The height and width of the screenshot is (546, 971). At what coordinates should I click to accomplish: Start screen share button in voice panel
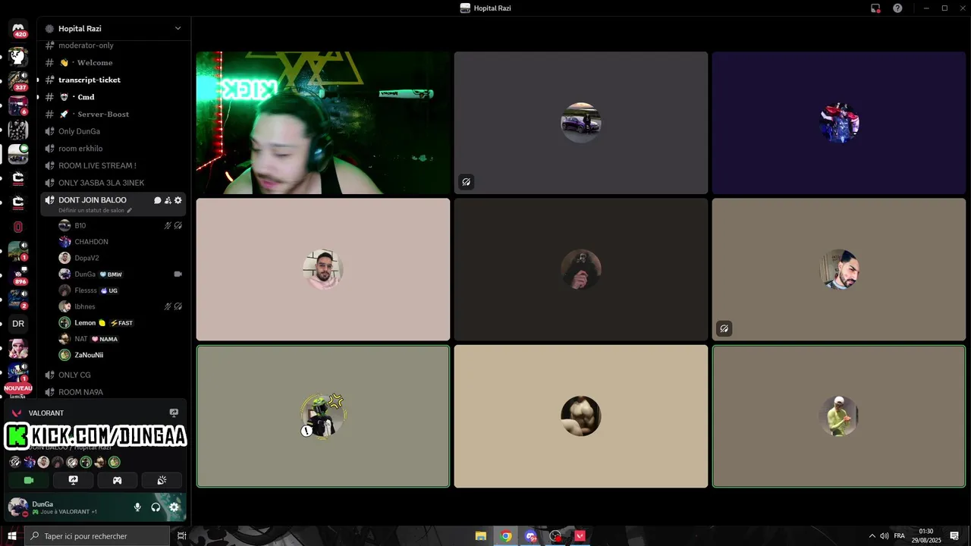73,480
